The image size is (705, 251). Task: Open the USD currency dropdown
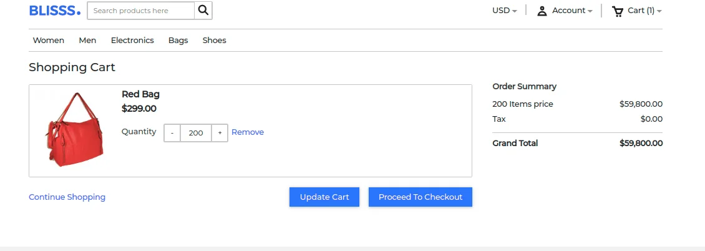[505, 11]
